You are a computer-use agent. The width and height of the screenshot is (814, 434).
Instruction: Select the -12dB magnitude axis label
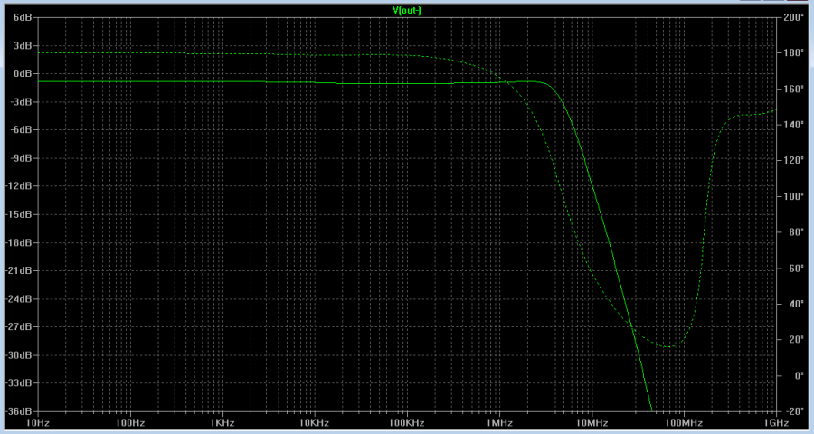19,186
